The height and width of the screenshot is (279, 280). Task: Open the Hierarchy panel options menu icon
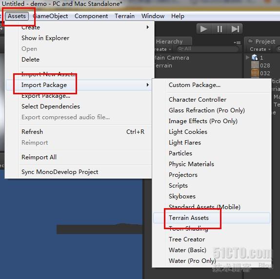tap(238, 43)
